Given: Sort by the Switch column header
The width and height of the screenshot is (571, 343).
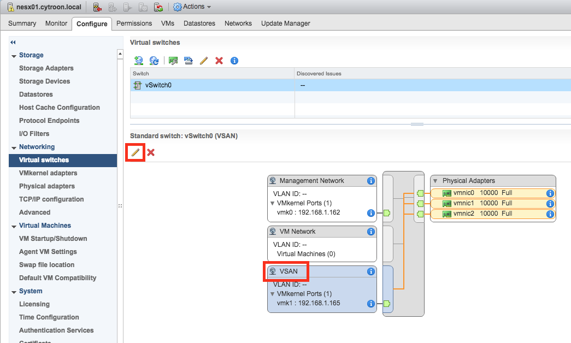Looking at the screenshot, I should click(x=213, y=74).
